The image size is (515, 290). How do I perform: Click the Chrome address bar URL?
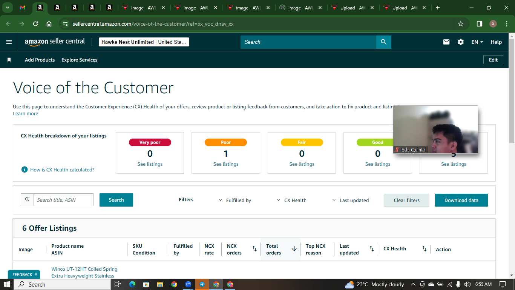pos(153,24)
